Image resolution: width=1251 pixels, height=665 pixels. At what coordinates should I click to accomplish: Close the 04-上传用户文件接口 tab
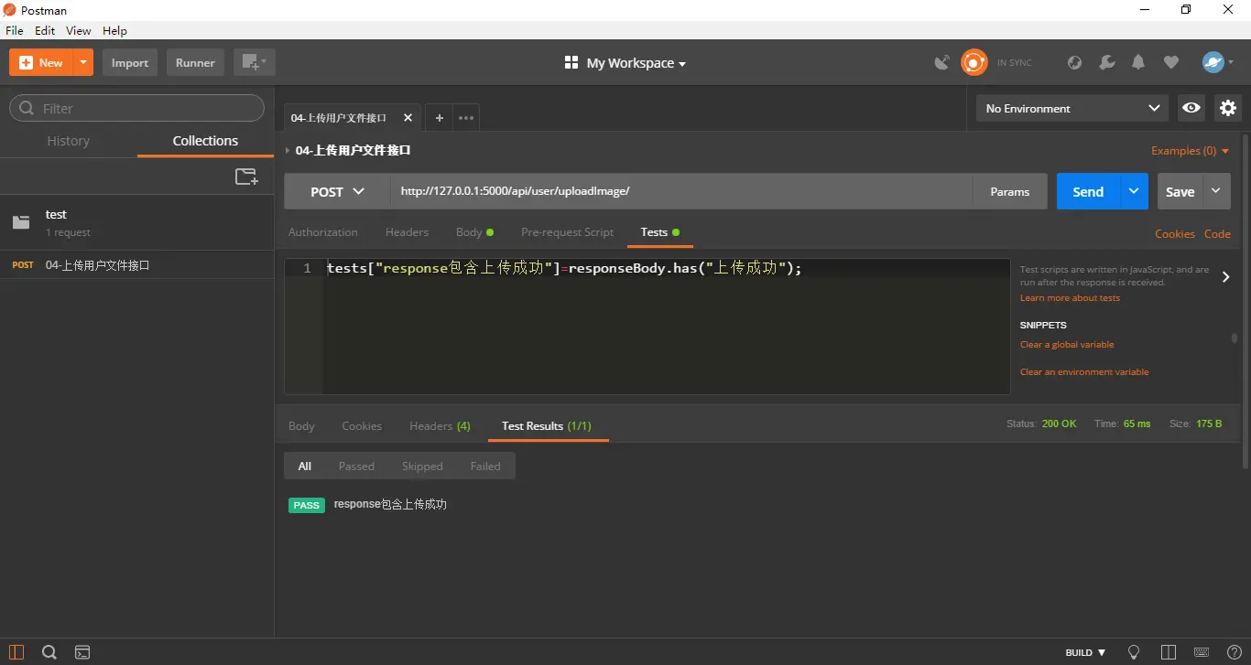408,118
